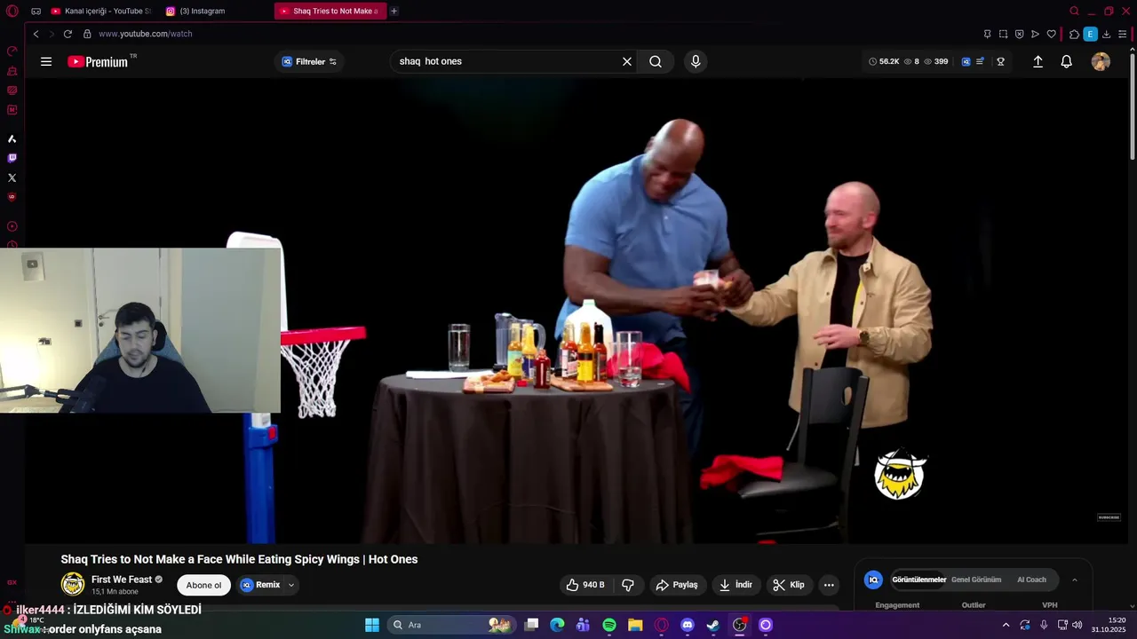Click the First We Feast channel avatar
Viewport: 1137px width, 639px height.
click(x=73, y=584)
